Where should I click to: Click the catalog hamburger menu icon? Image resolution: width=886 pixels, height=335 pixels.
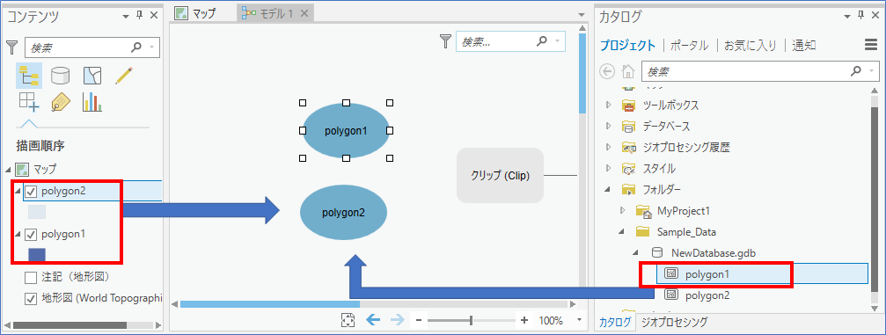[871, 45]
